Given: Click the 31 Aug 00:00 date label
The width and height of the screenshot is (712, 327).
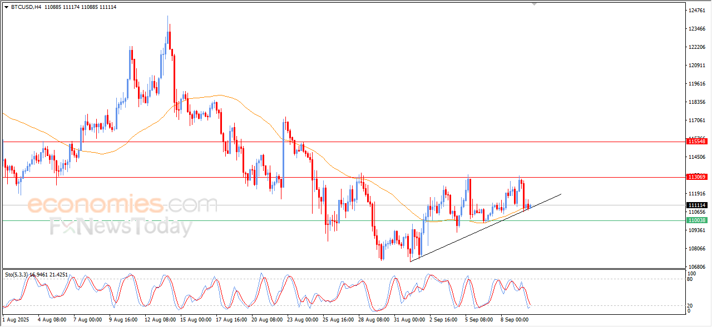Looking at the screenshot, I should (x=409, y=320).
